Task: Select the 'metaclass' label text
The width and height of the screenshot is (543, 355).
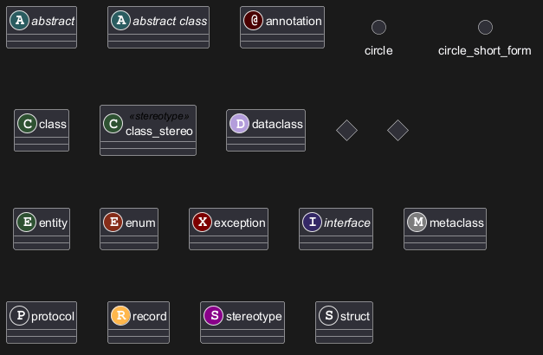Action: tap(456, 223)
